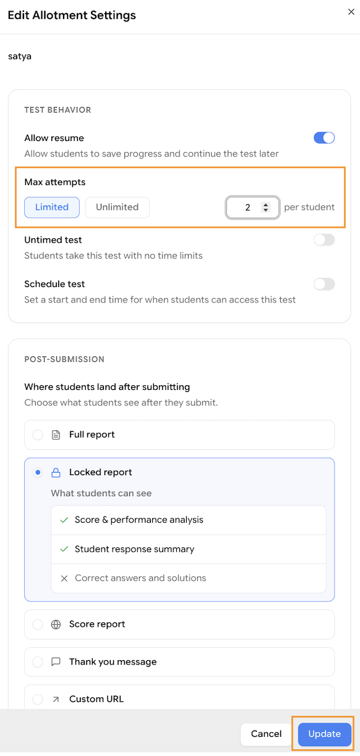360x756 pixels.
Task: Select the Limited attempts option
Action: pyautogui.click(x=52, y=207)
